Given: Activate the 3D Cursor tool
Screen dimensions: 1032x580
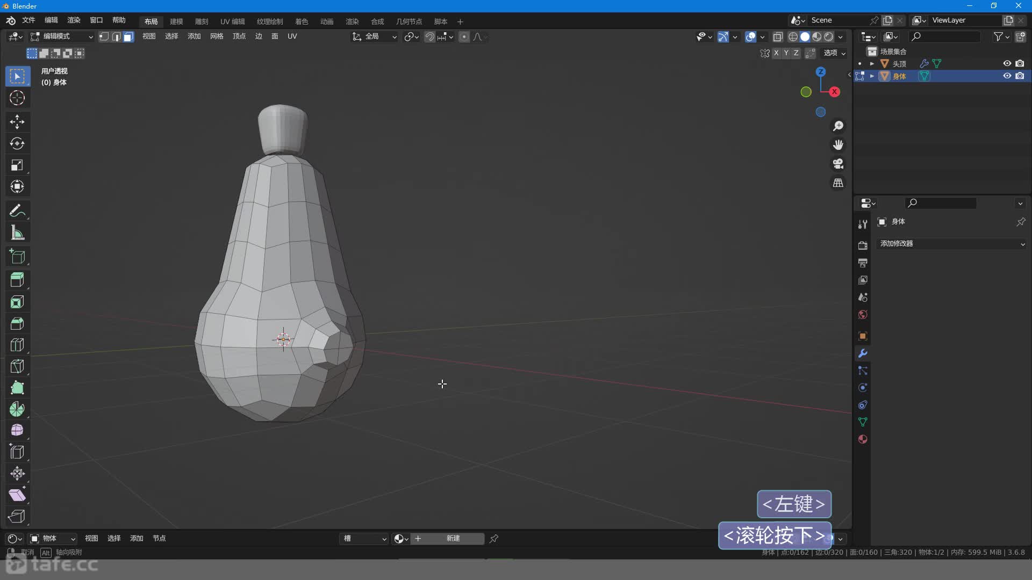Looking at the screenshot, I should coord(17,98).
